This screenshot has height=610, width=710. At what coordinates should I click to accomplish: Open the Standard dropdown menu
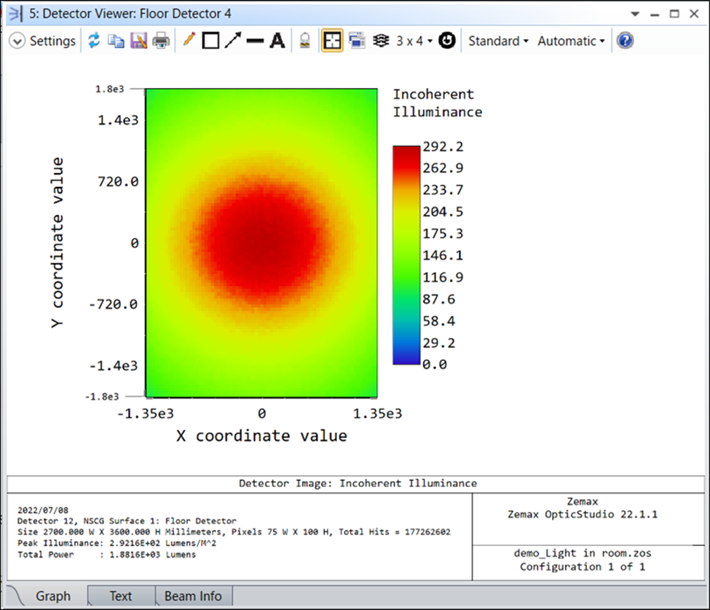click(498, 41)
